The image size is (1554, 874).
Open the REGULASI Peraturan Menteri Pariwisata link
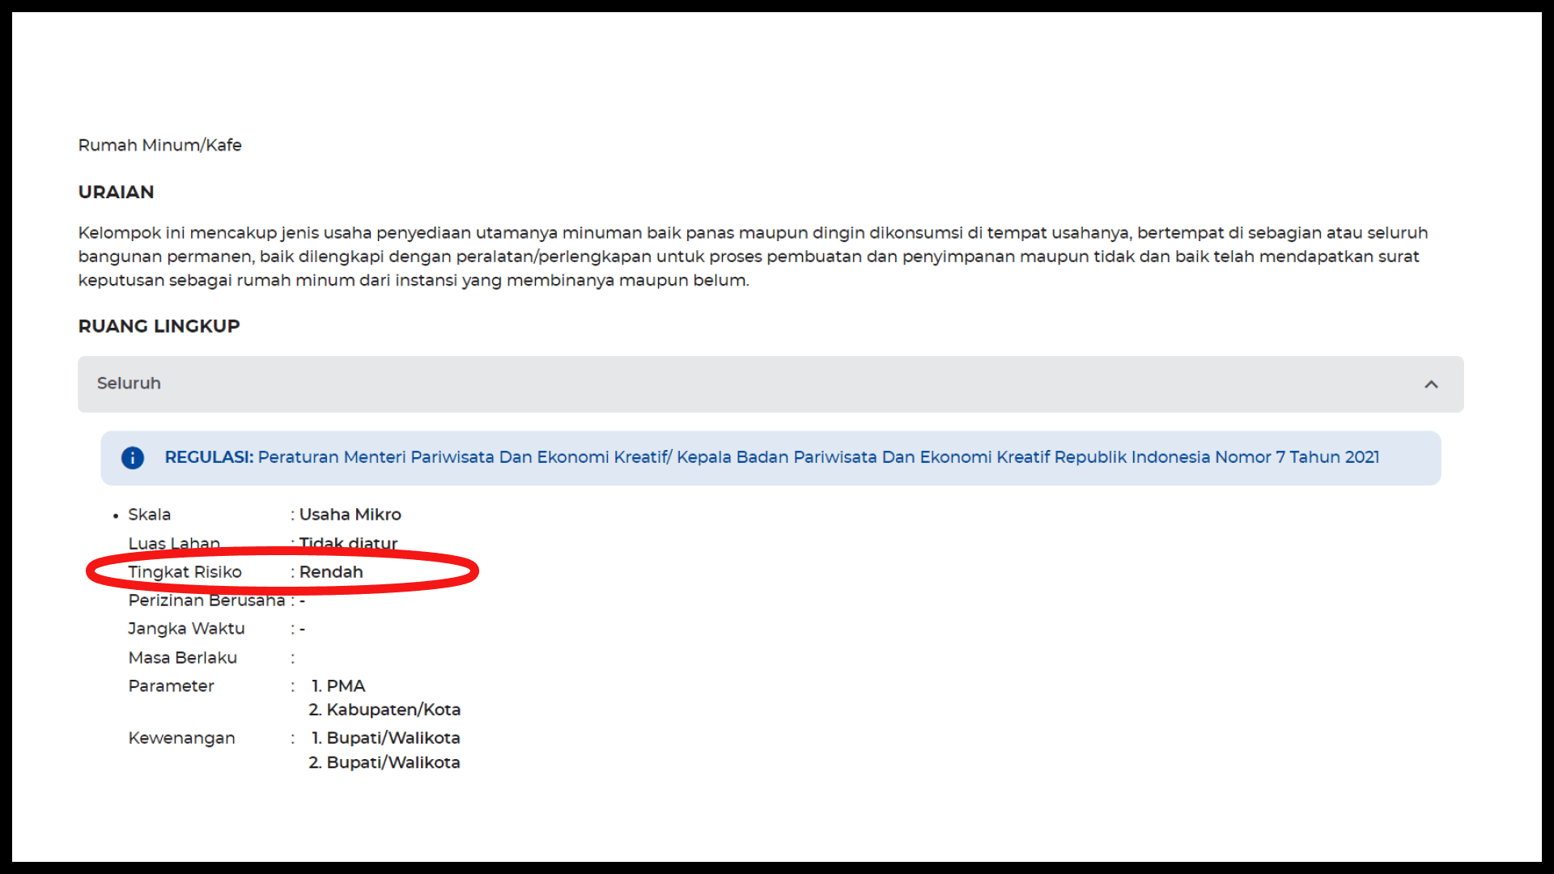[817, 457]
